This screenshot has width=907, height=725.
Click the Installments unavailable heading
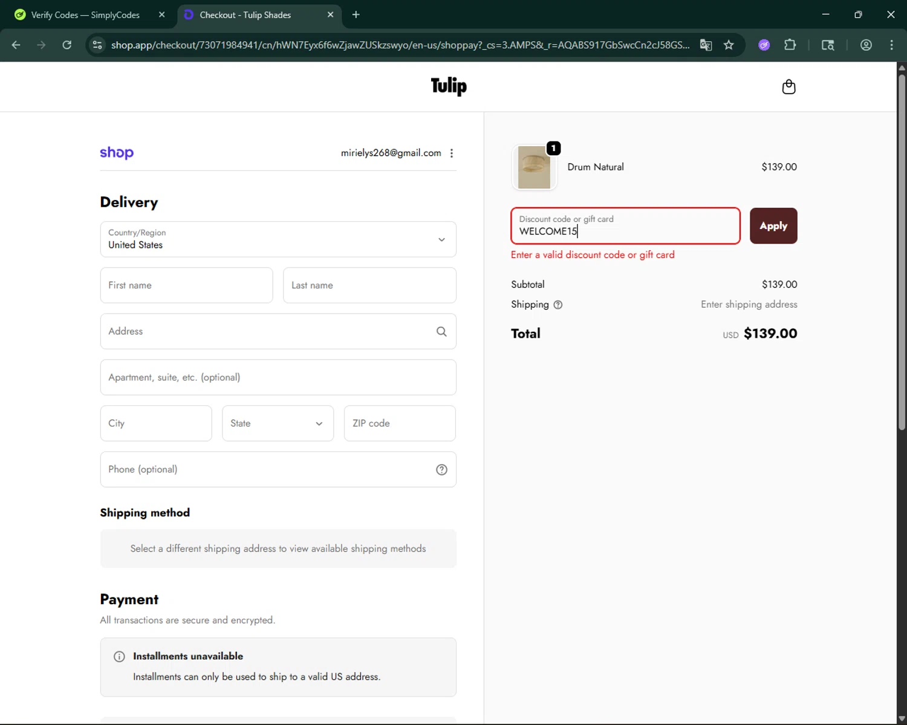click(x=188, y=656)
